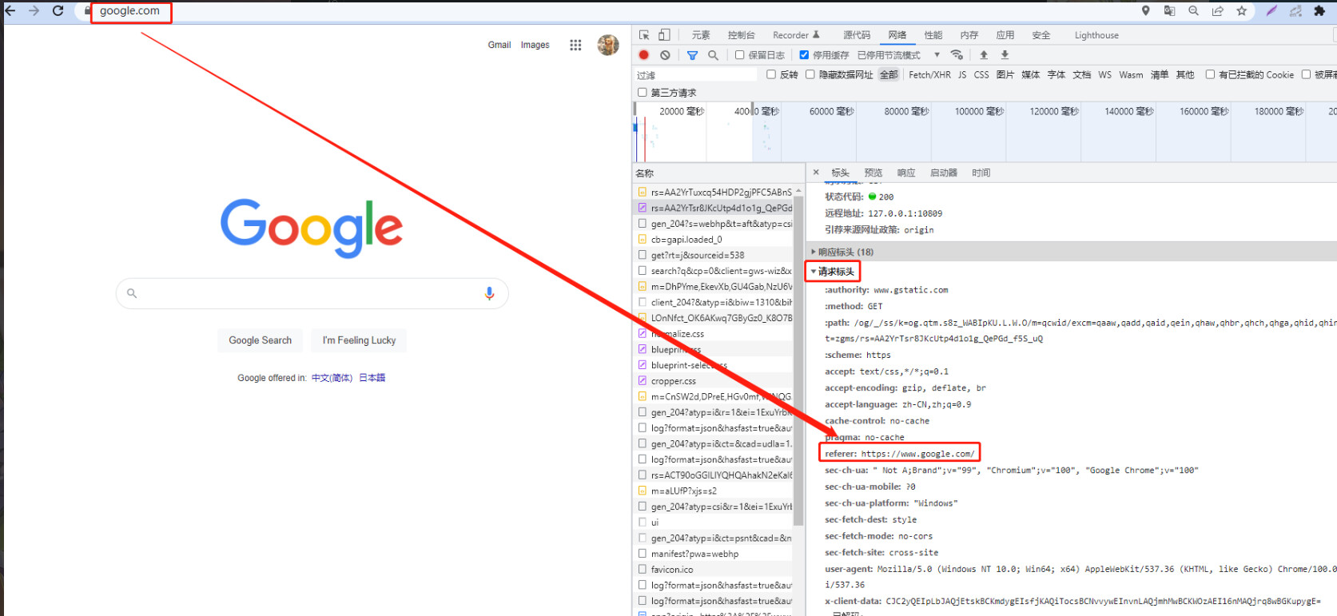Export HAR file download arrow
This screenshot has height=616, width=1337.
[1005, 55]
